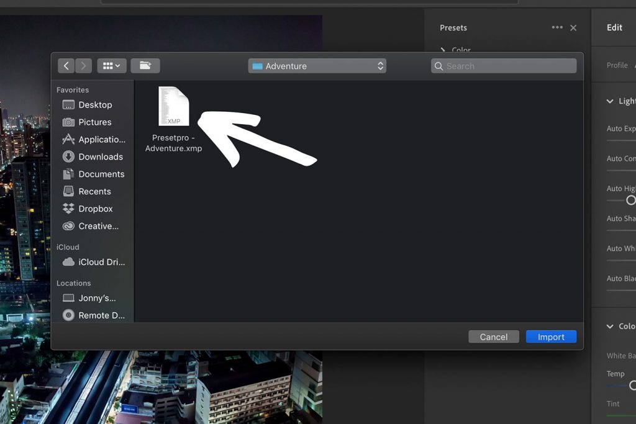The width and height of the screenshot is (636, 424).
Task: Switch to the Edit tab
Action: pos(614,27)
